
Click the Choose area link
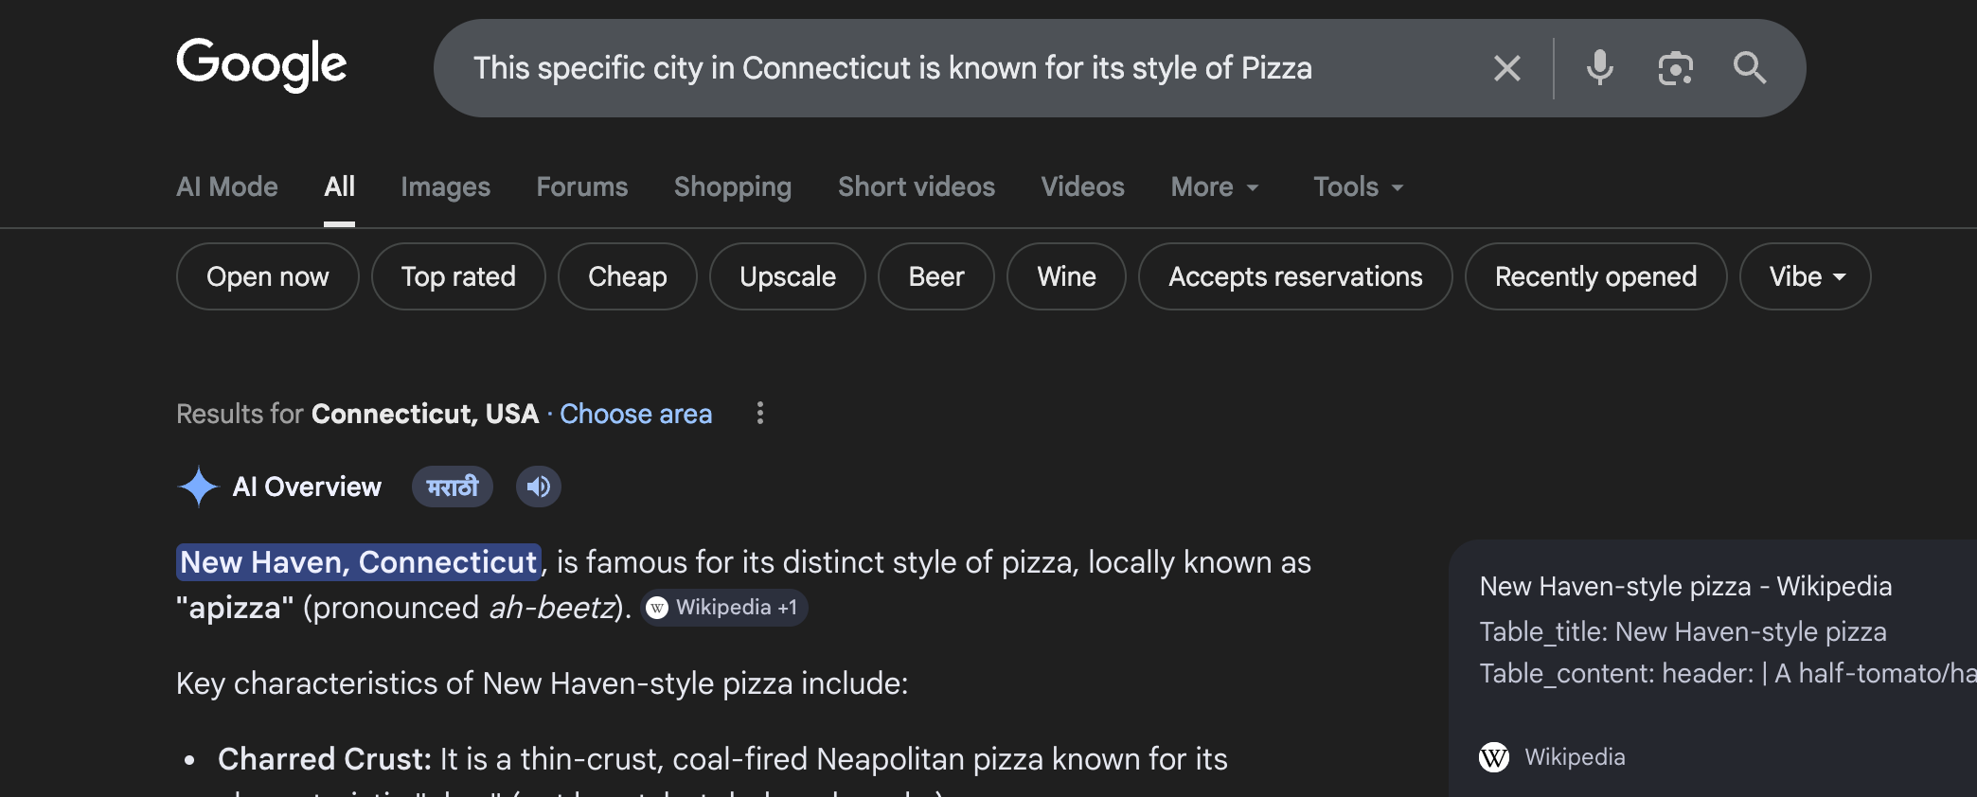(635, 414)
